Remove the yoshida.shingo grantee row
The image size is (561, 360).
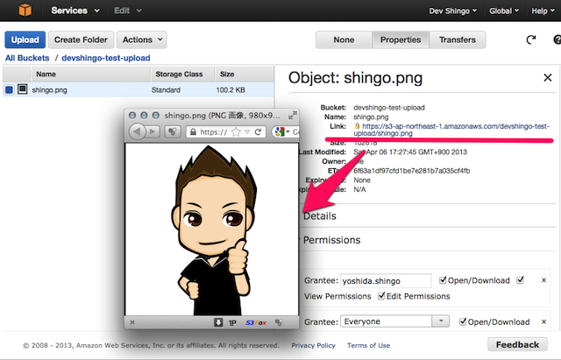pyautogui.click(x=543, y=280)
